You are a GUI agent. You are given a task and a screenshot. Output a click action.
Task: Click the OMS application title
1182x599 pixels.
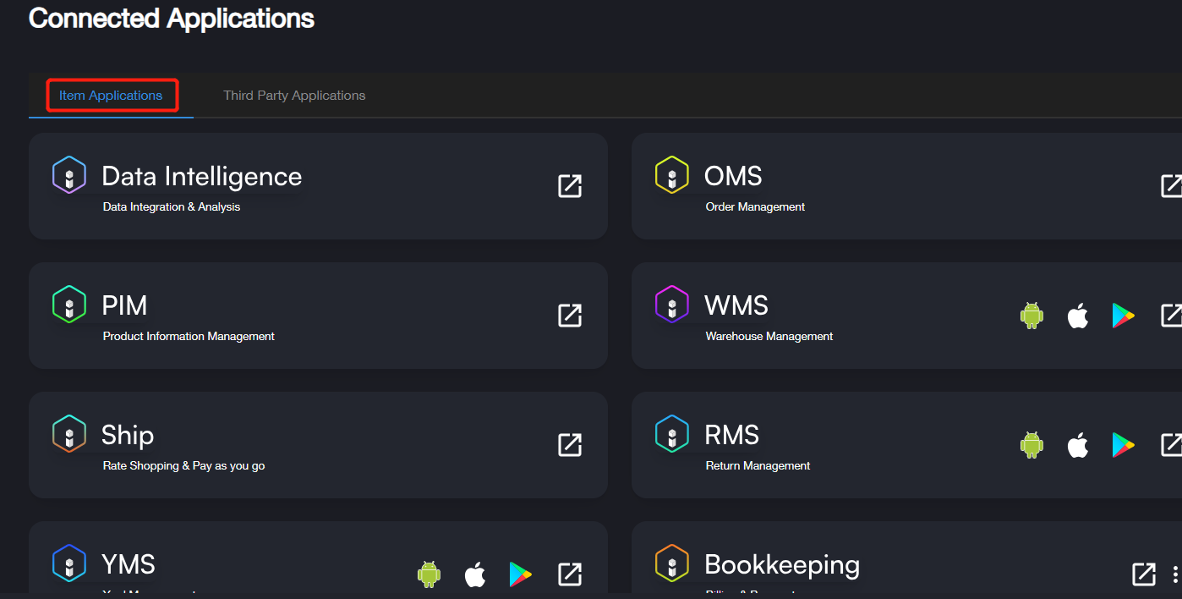[x=733, y=177]
